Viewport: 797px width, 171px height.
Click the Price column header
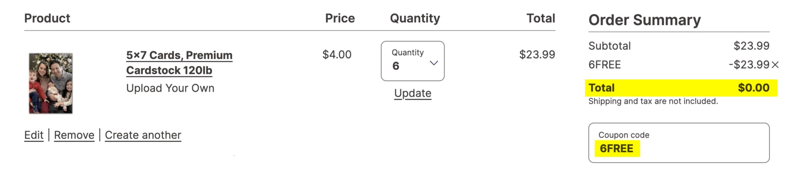click(x=340, y=18)
